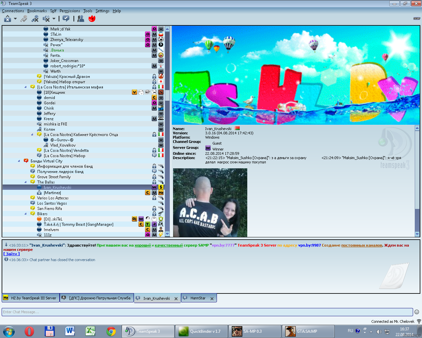Collapse the Bikers channel
This screenshot has height=338, width=422.
coord(26,214)
